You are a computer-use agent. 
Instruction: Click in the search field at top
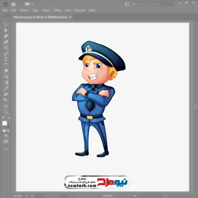coord(152,4)
